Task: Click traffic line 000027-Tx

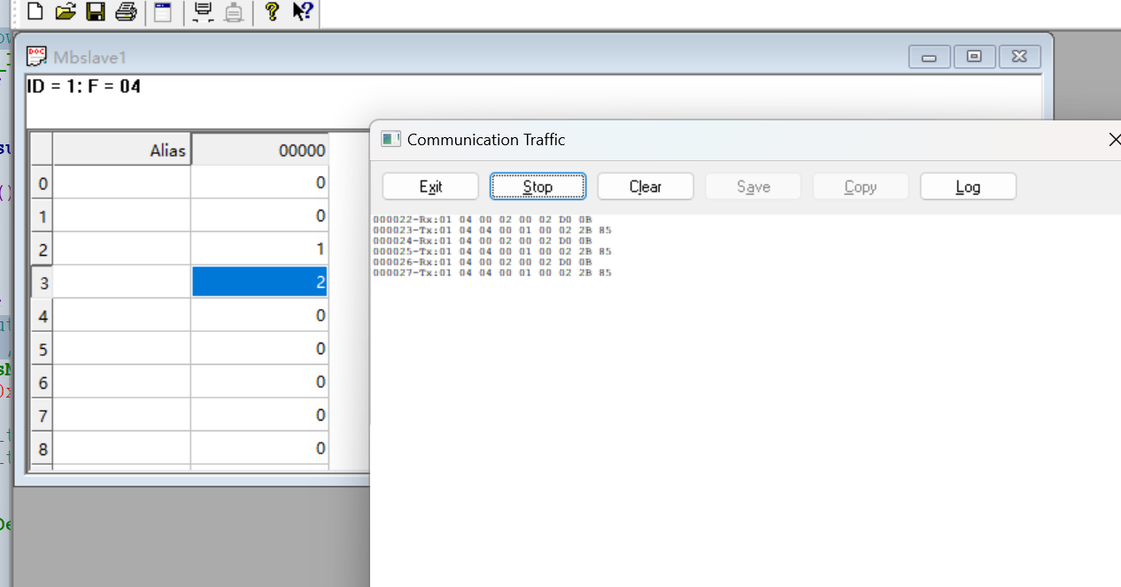Action: pos(492,273)
